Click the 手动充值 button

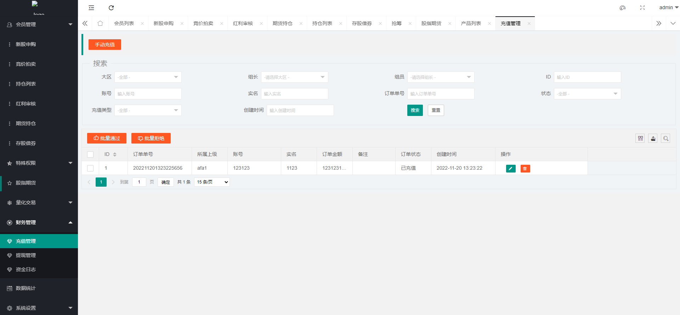(105, 45)
